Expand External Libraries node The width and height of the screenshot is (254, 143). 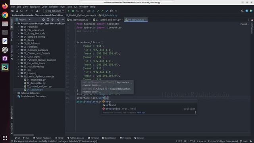(x=15, y=93)
